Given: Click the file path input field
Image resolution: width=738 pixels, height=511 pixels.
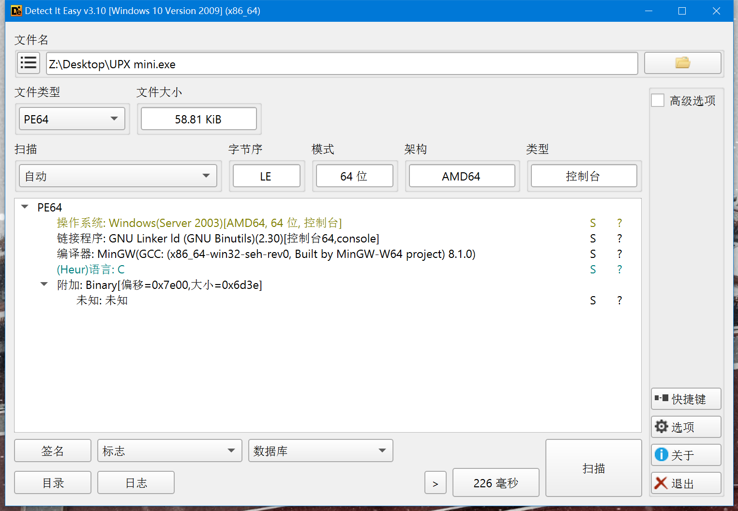Looking at the screenshot, I should click(342, 63).
